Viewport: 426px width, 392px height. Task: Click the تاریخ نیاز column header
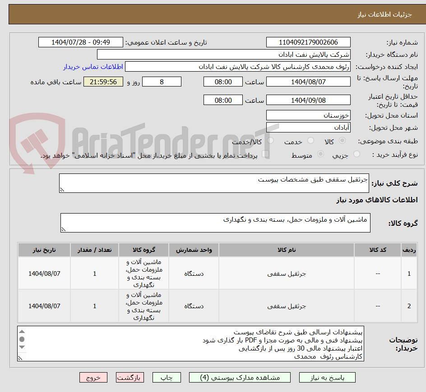point(44,250)
